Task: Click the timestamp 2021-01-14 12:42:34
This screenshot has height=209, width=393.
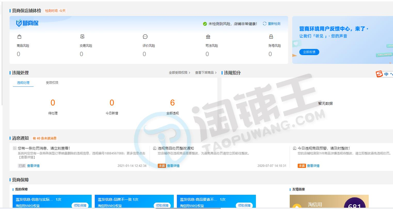Action: [x=132, y=165]
